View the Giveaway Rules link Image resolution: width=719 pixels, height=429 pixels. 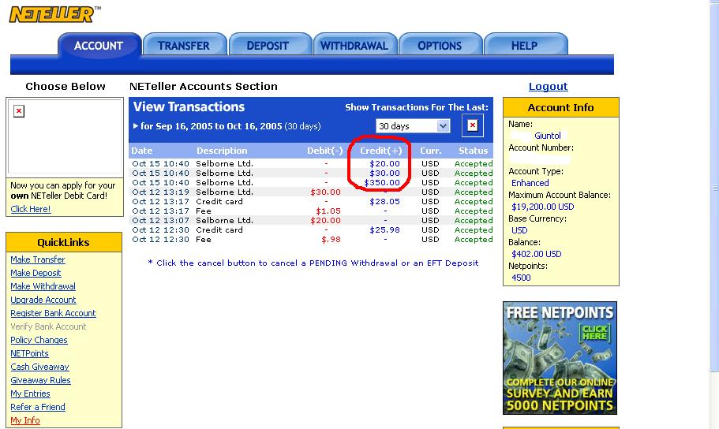pyautogui.click(x=41, y=380)
